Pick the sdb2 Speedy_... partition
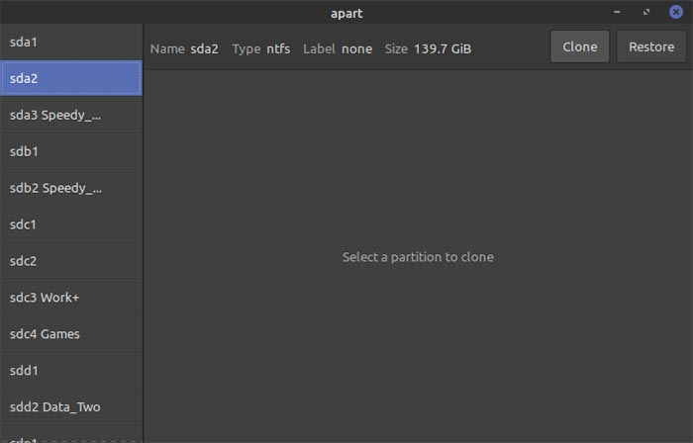The height and width of the screenshot is (443, 693). [71, 188]
